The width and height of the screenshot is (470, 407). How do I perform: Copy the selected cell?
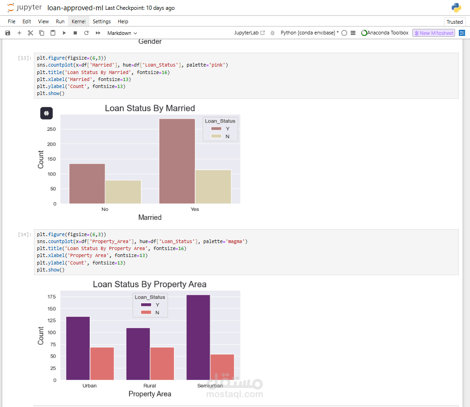click(41, 33)
